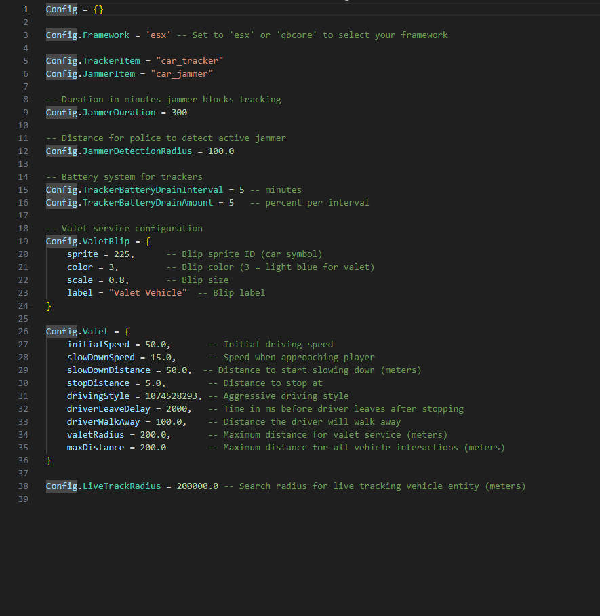The image size is (600, 616).
Task: Click the slowDownSpeed value 15.0
Action: click(x=161, y=358)
